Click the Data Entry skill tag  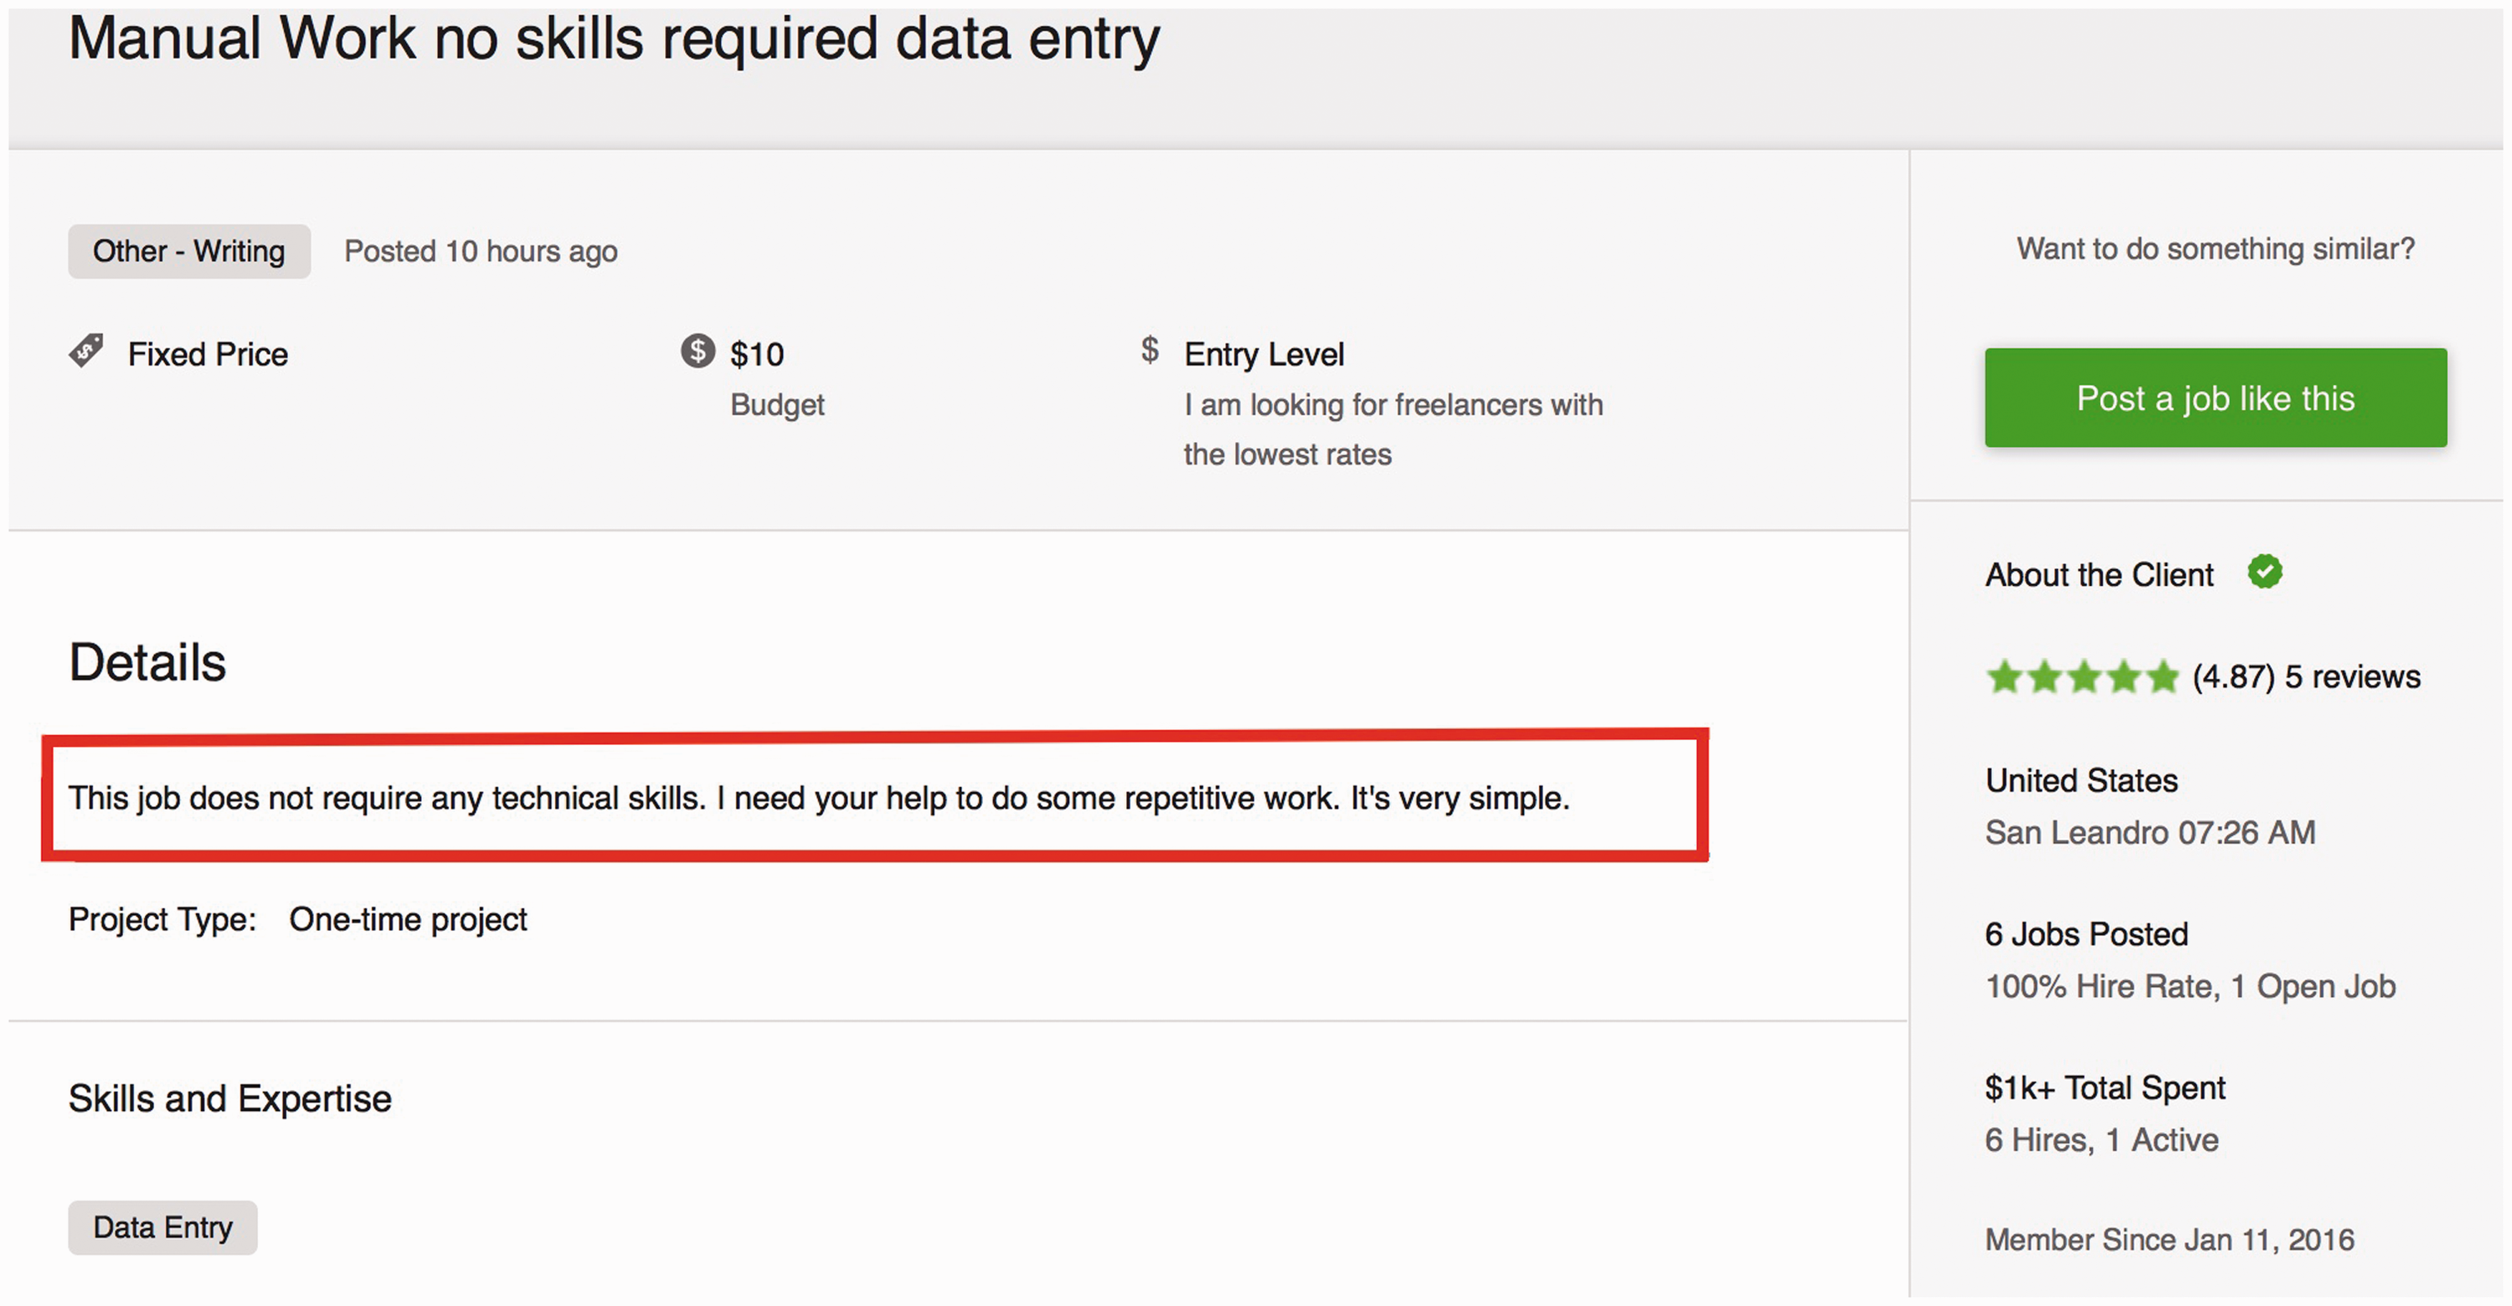pyautogui.click(x=162, y=1227)
